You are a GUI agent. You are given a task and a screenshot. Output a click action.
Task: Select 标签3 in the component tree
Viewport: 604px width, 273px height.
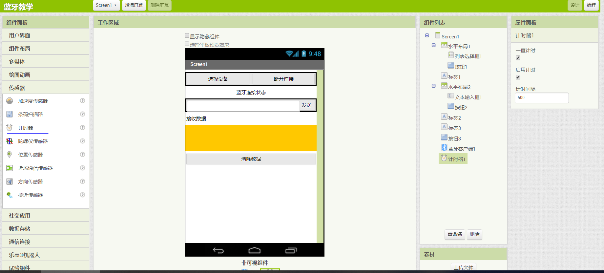point(454,128)
